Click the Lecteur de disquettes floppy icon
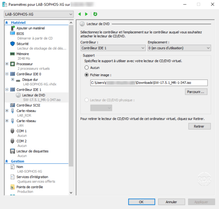Viewport: 219px width, 209px height. coord(13,151)
